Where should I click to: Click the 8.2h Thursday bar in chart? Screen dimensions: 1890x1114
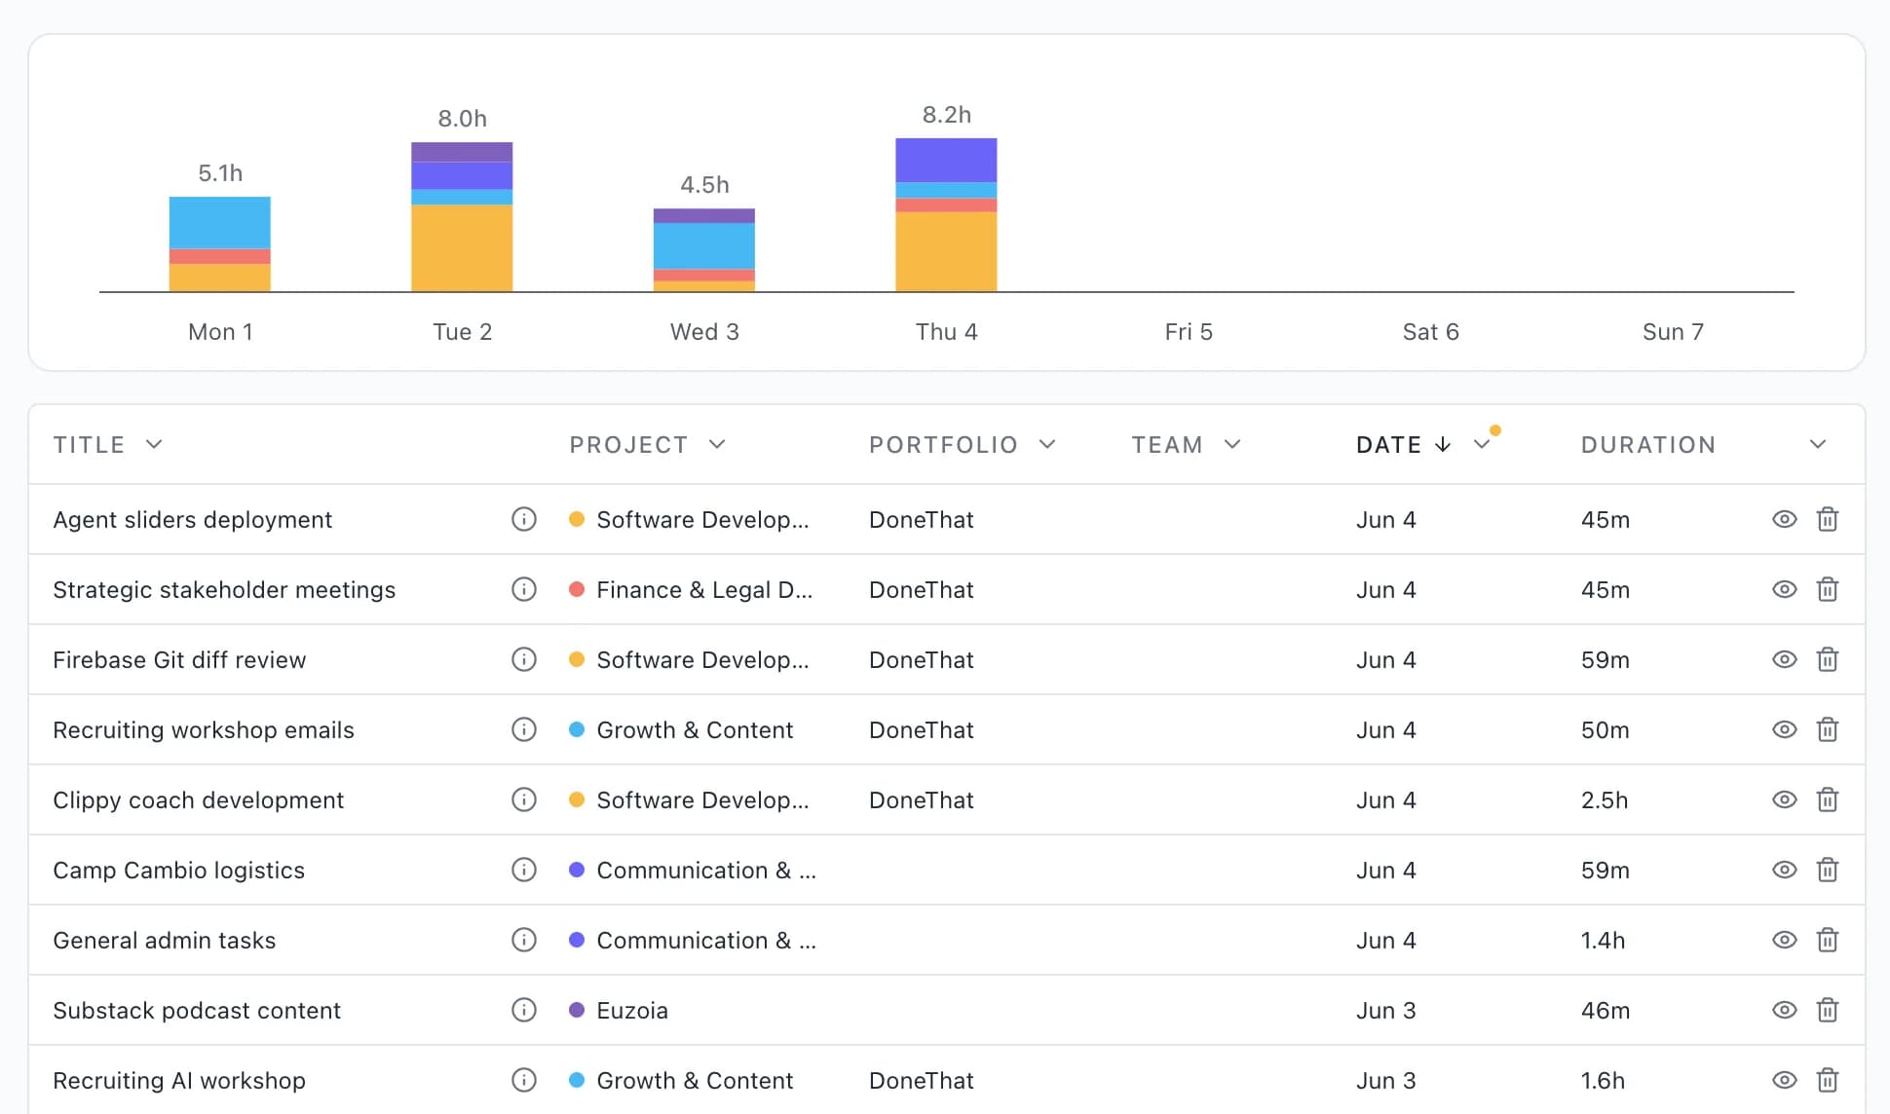[946, 215]
